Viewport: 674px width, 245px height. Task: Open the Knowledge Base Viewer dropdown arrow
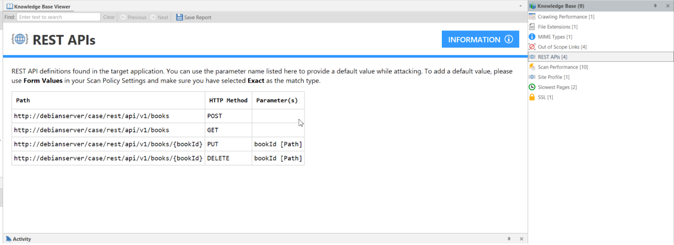521,6
